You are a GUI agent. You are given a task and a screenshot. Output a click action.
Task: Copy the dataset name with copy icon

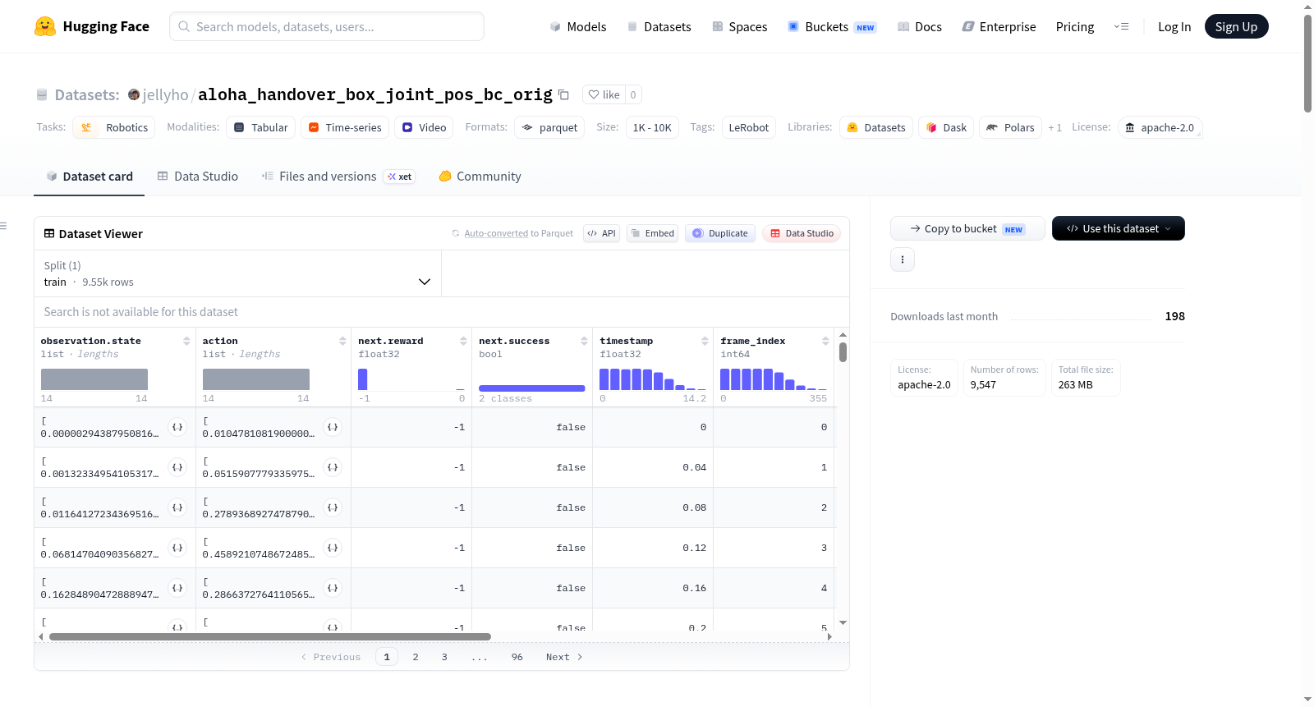[x=563, y=94]
